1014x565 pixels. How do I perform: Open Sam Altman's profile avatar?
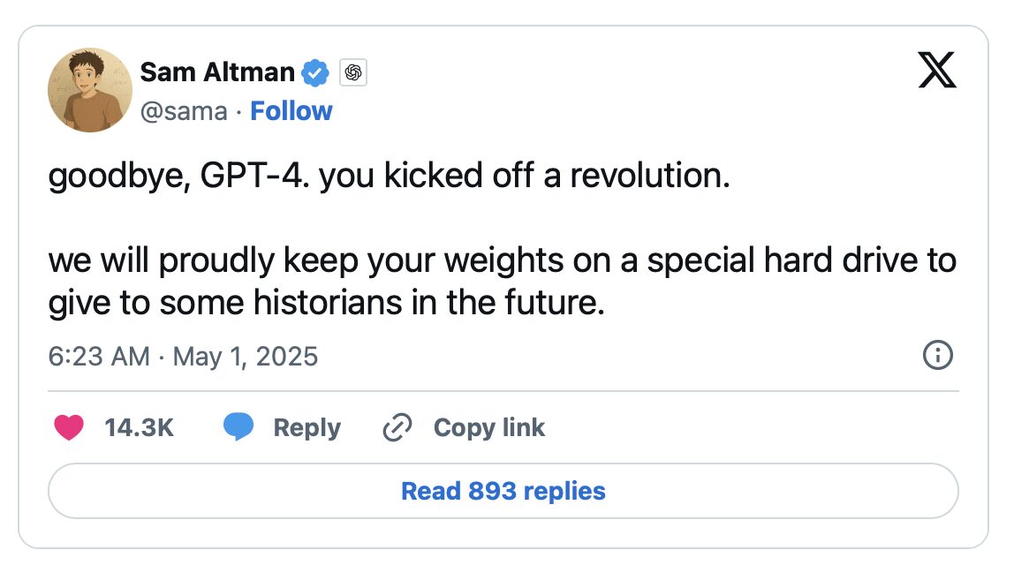pos(90,90)
